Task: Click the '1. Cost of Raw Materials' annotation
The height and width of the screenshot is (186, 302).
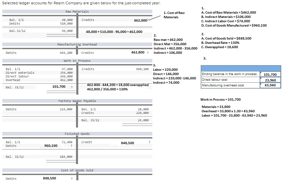Action: pos(174,15)
